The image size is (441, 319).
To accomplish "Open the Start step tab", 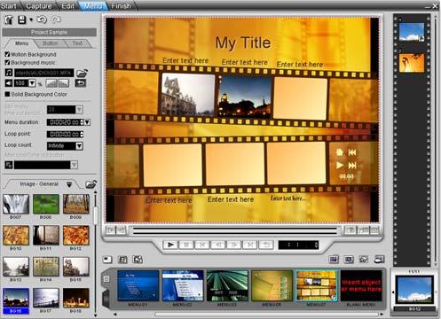I will point(8,5).
